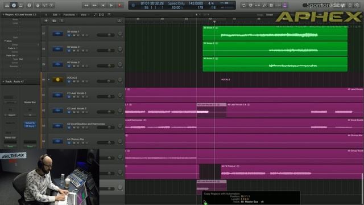The height and width of the screenshot is (205, 364).
Task: Solo the 43 Vocal Doubles and Harmonies track
Action: click(78, 128)
